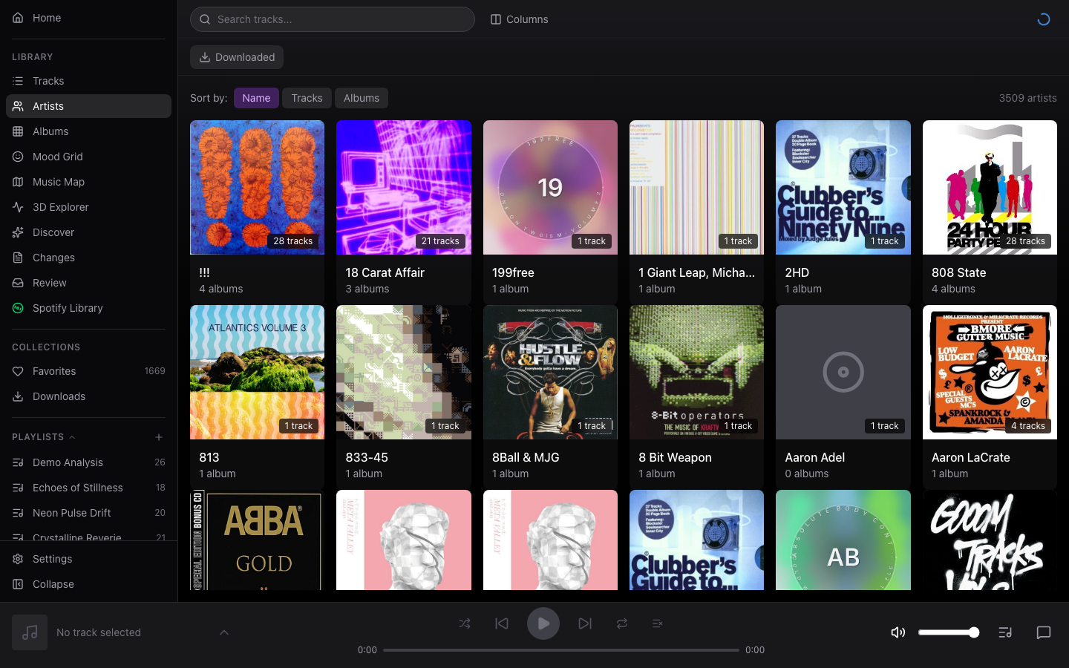This screenshot has width=1069, height=668.
Task: Toggle shuffle playback
Action: point(465,623)
